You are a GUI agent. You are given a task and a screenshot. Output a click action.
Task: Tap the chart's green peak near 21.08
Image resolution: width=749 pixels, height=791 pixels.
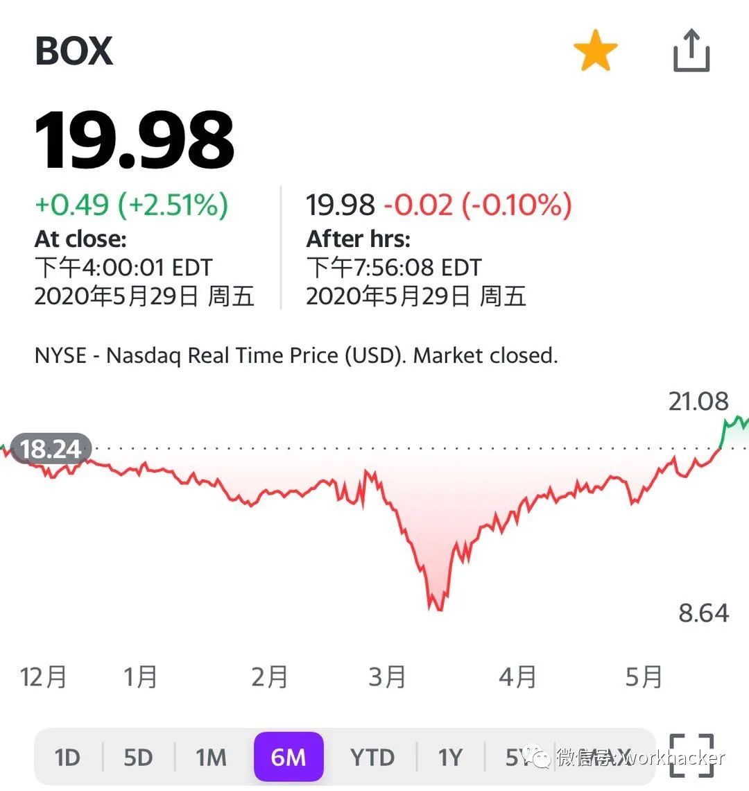737,420
